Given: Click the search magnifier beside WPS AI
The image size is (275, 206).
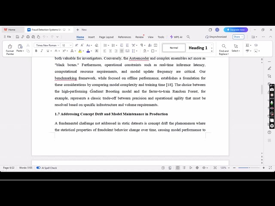Looking at the screenshot, I should pos(188,37).
